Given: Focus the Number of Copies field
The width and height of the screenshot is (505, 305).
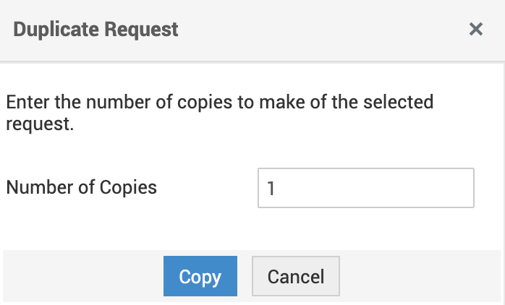Looking at the screenshot, I should tap(365, 188).
